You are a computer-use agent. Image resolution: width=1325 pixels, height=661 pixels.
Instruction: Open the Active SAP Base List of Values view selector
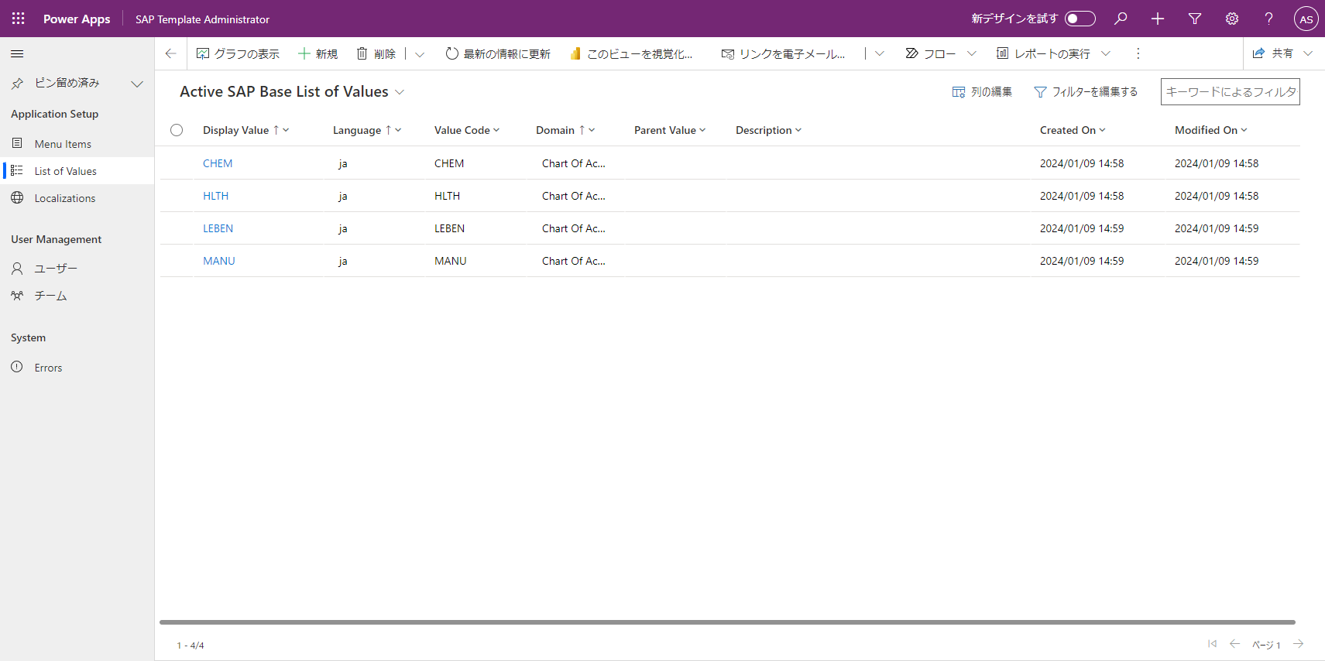click(x=292, y=91)
